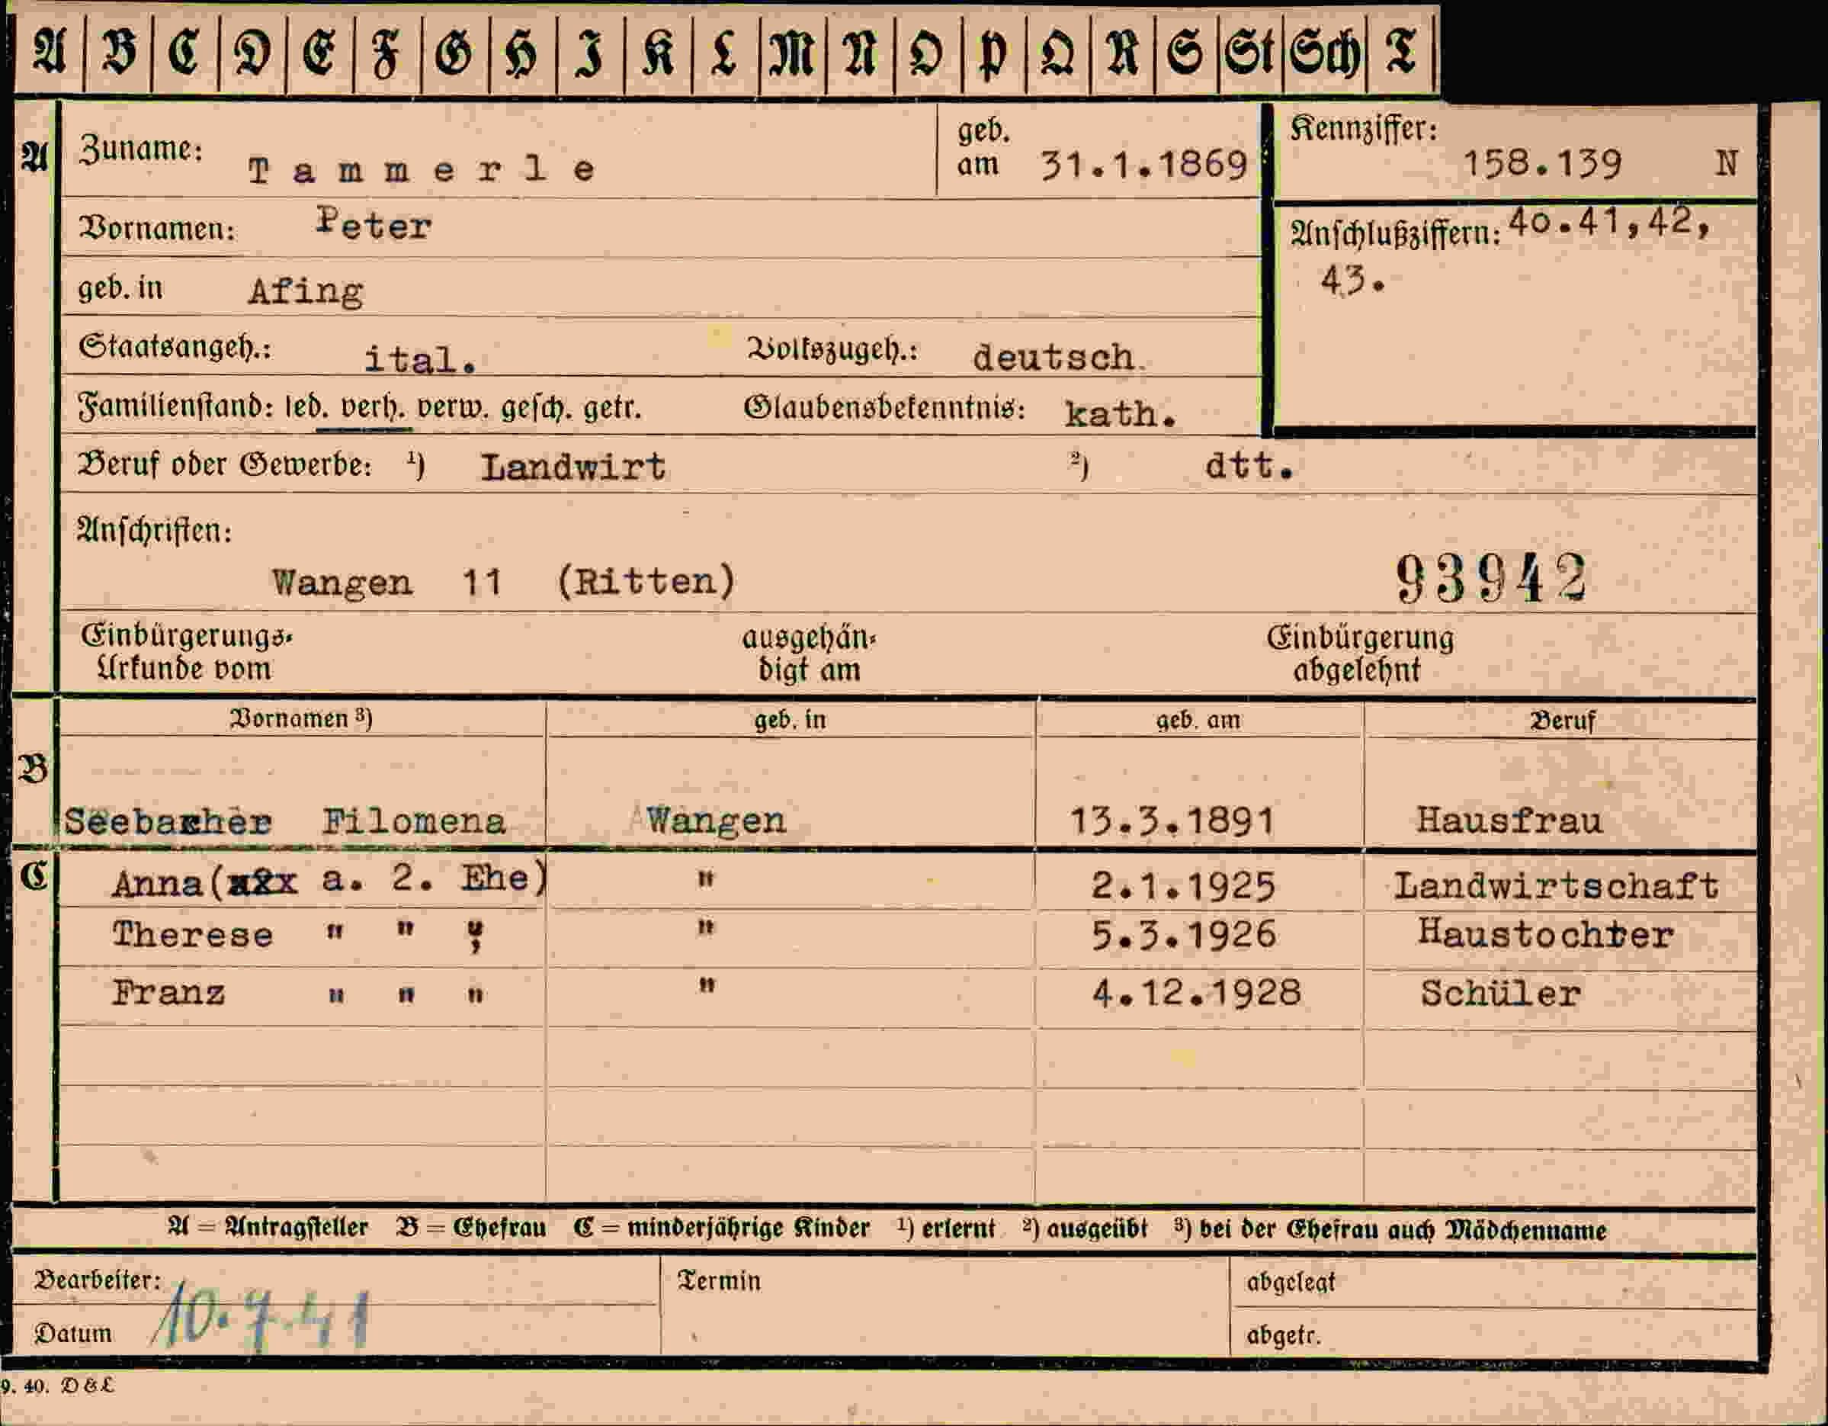Click the child entry 'Therese'
The width and height of the screenshot is (1828, 1426).
pos(194,934)
